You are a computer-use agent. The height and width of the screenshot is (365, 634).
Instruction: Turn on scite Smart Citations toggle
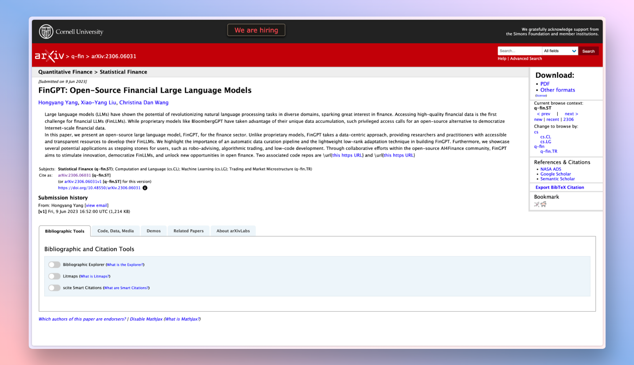(x=54, y=288)
